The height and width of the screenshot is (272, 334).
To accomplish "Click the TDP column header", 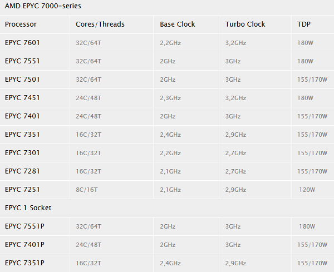I will [305, 24].
